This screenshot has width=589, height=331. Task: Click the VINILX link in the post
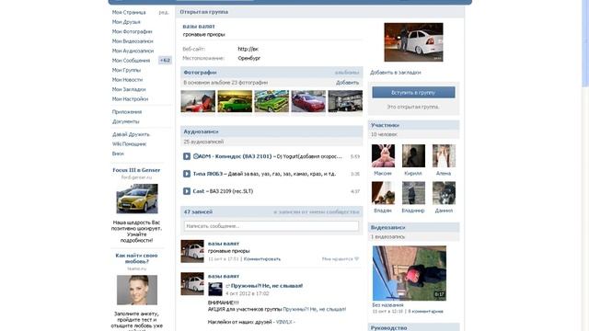[x=284, y=322]
